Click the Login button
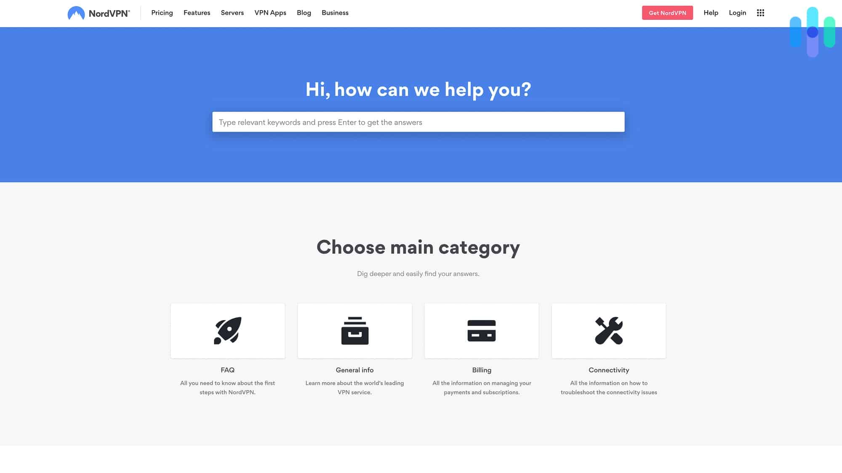 (737, 13)
